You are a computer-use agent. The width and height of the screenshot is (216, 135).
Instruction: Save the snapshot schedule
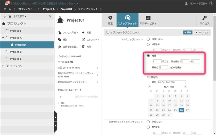188,32
